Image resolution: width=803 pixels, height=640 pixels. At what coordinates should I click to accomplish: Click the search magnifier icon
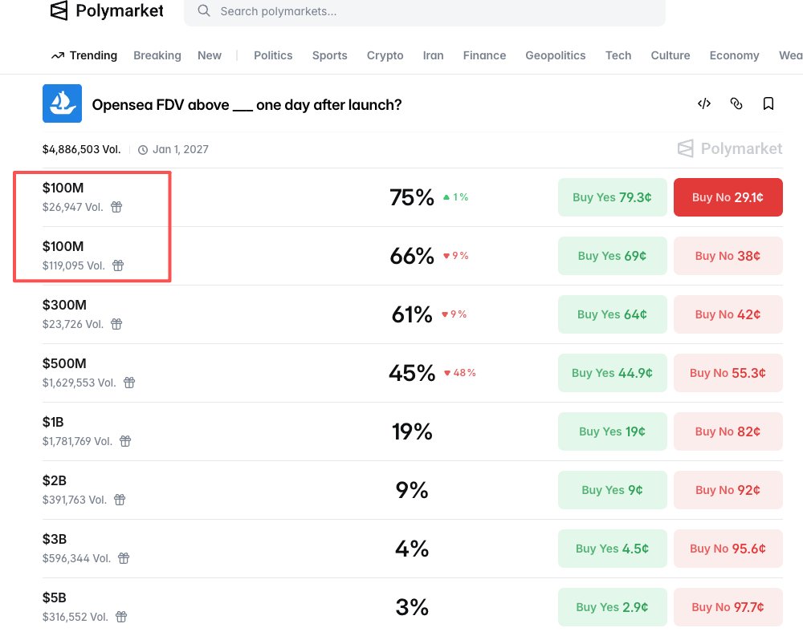(x=204, y=10)
